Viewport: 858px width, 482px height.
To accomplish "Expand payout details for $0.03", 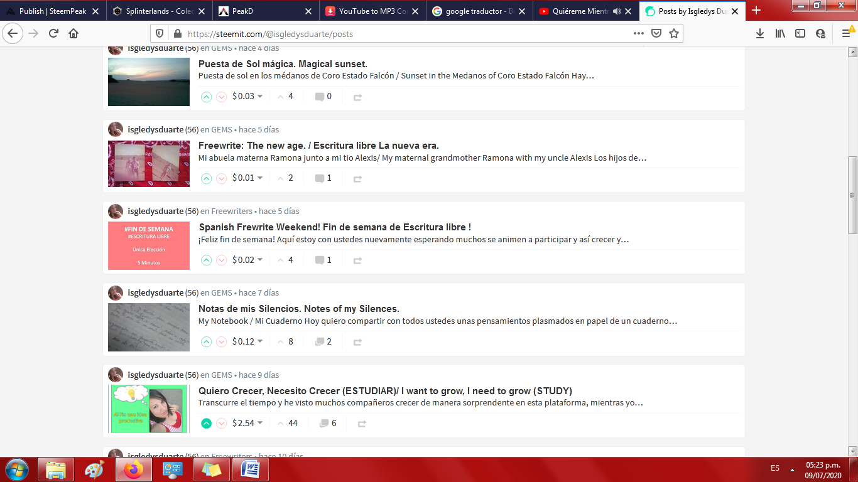I will click(x=247, y=96).
